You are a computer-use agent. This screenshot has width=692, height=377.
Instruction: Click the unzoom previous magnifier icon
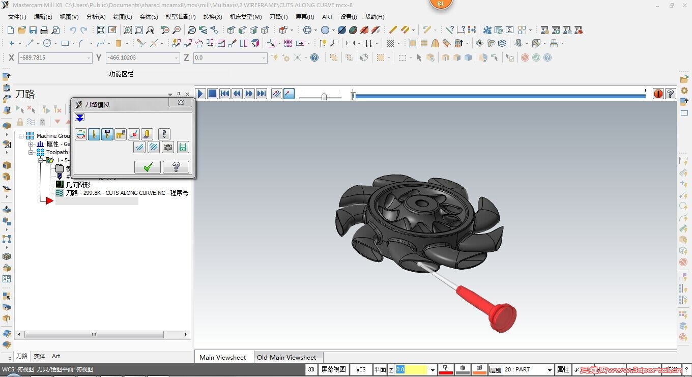pos(165,30)
